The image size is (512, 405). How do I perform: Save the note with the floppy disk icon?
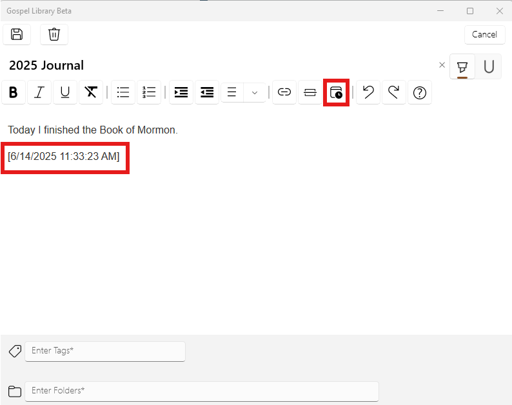point(17,34)
